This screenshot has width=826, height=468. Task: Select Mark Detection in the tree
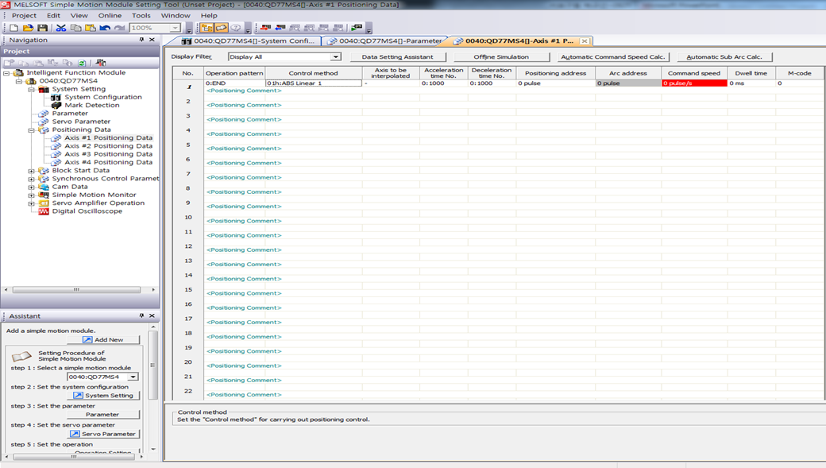pyautogui.click(x=92, y=106)
